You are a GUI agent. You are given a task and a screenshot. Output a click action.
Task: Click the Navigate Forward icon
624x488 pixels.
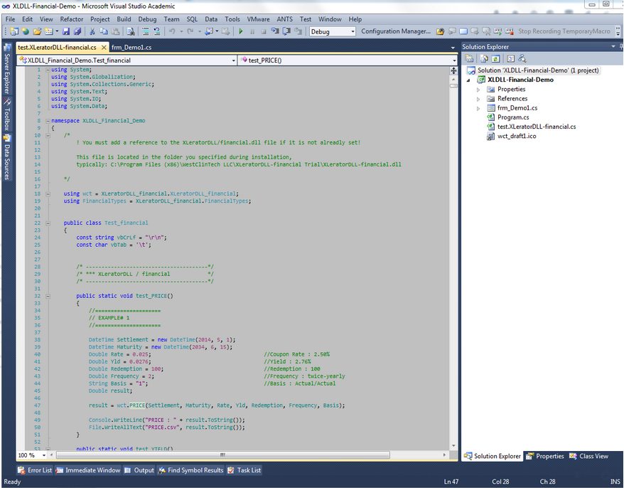pyautogui.click(x=225, y=31)
